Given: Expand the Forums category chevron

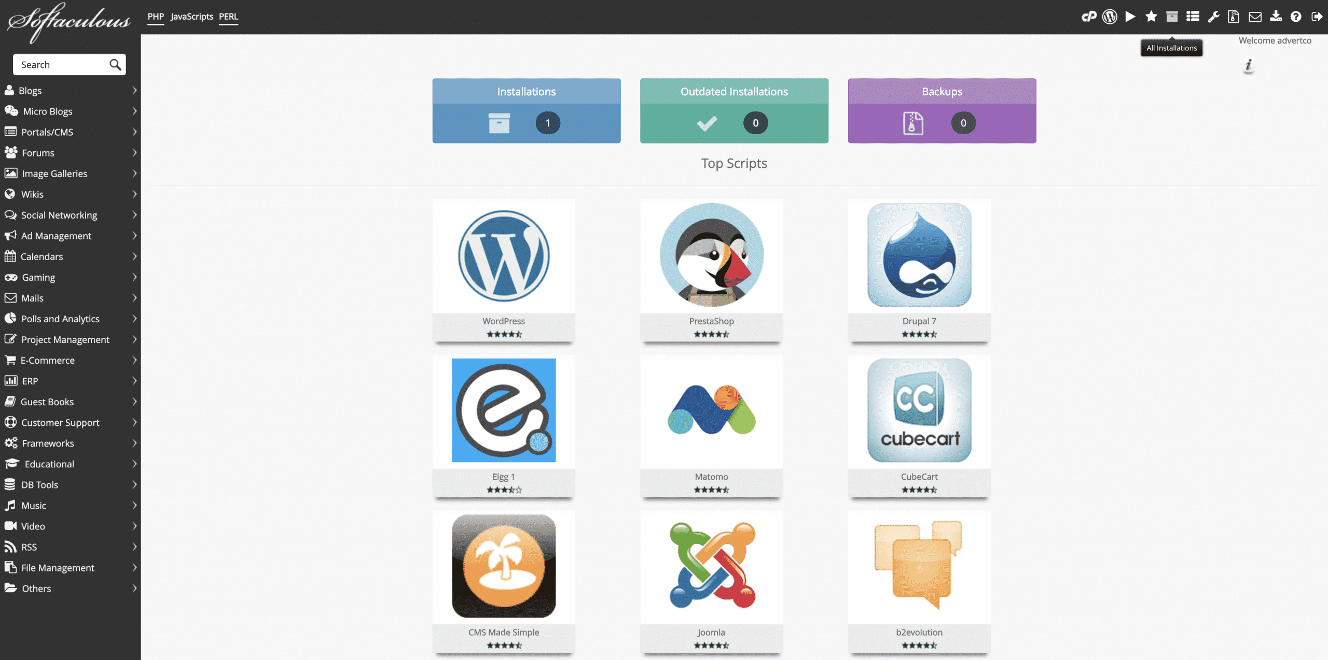Looking at the screenshot, I should click(134, 152).
